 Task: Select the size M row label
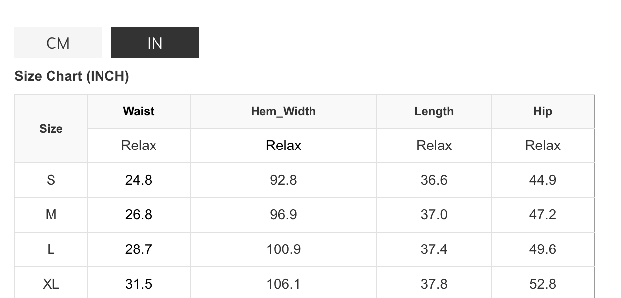click(51, 215)
